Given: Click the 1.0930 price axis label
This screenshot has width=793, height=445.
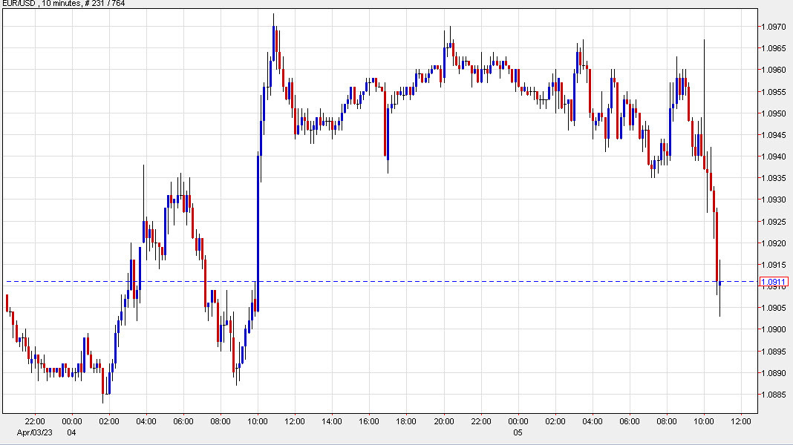Looking at the screenshot, I should pyautogui.click(x=773, y=200).
